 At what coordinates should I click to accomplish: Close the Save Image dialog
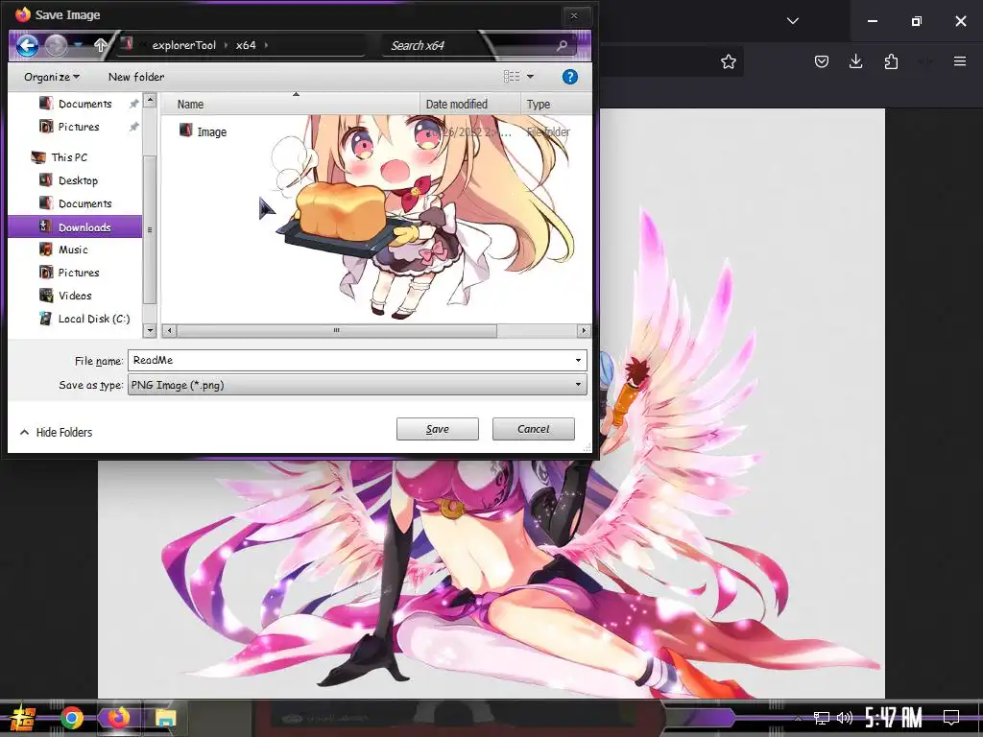coord(574,15)
